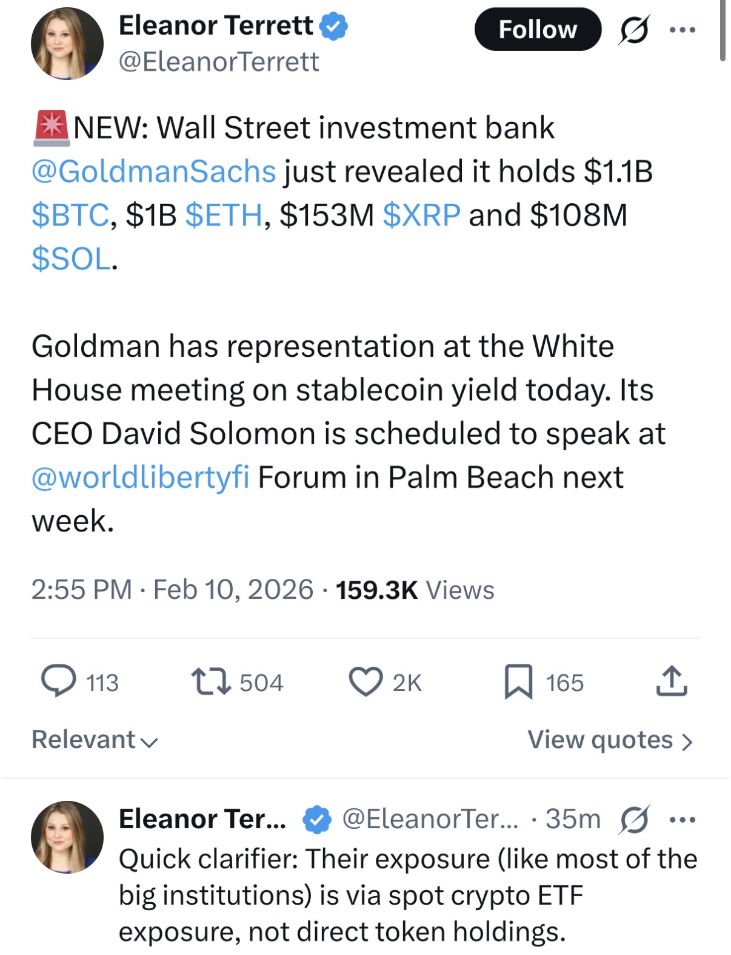
Task: Click the $BTC cashtag
Action: click(x=70, y=215)
